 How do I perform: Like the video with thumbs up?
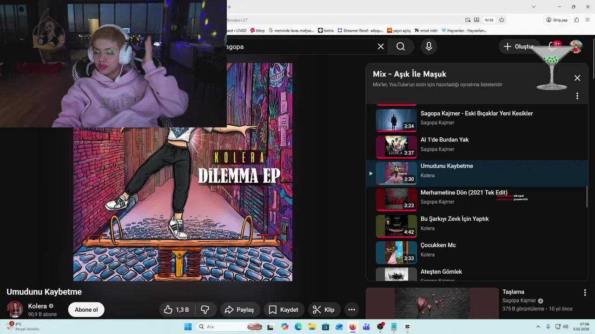177,310
